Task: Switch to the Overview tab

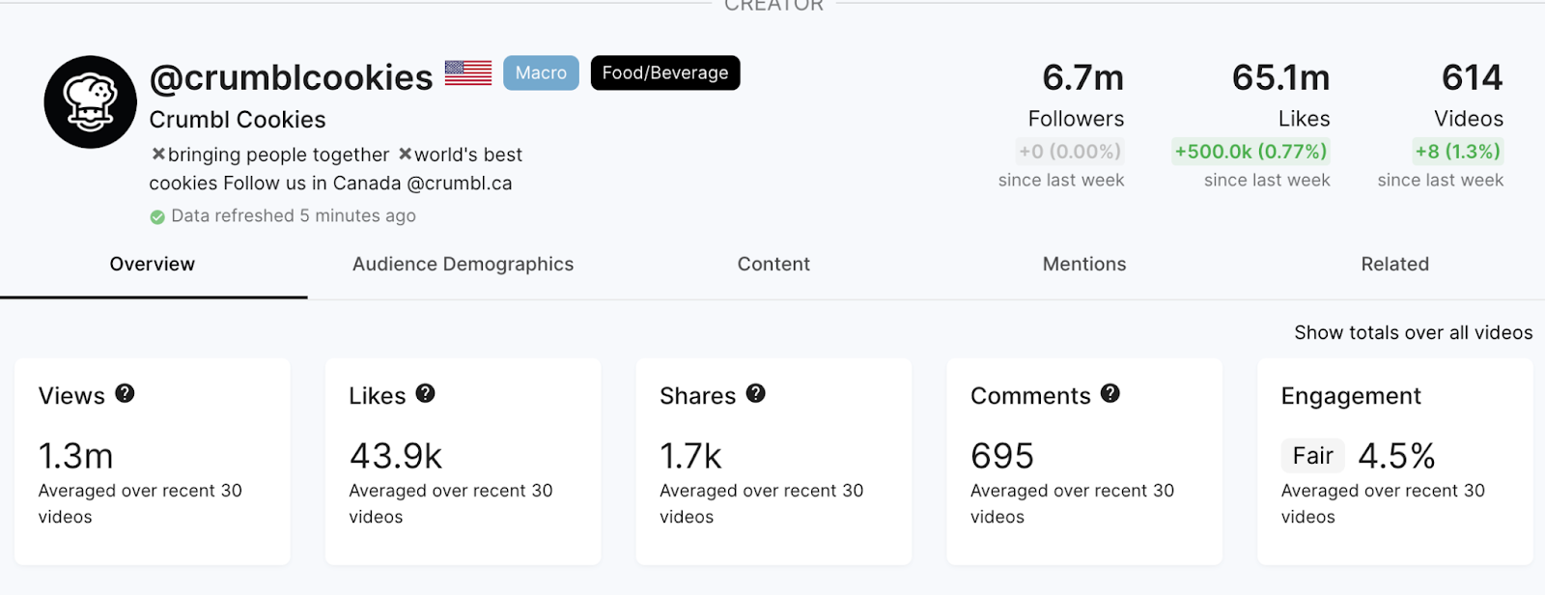Action: pyautogui.click(x=153, y=264)
